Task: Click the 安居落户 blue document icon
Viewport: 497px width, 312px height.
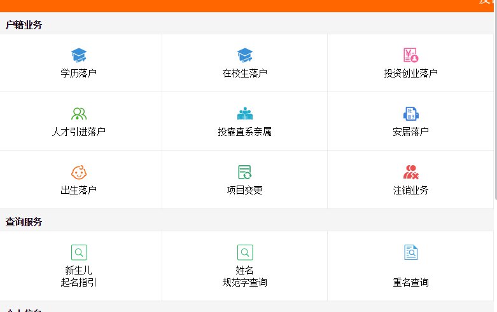Action: coord(411,114)
